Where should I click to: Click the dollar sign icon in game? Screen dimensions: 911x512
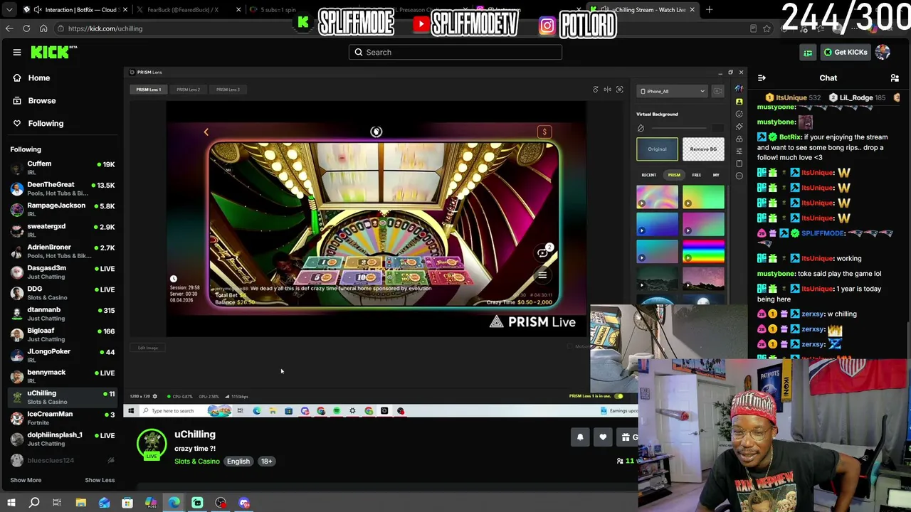coord(544,132)
